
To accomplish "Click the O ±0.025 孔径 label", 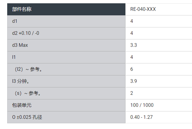I will pyautogui.click(x=27, y=117).
